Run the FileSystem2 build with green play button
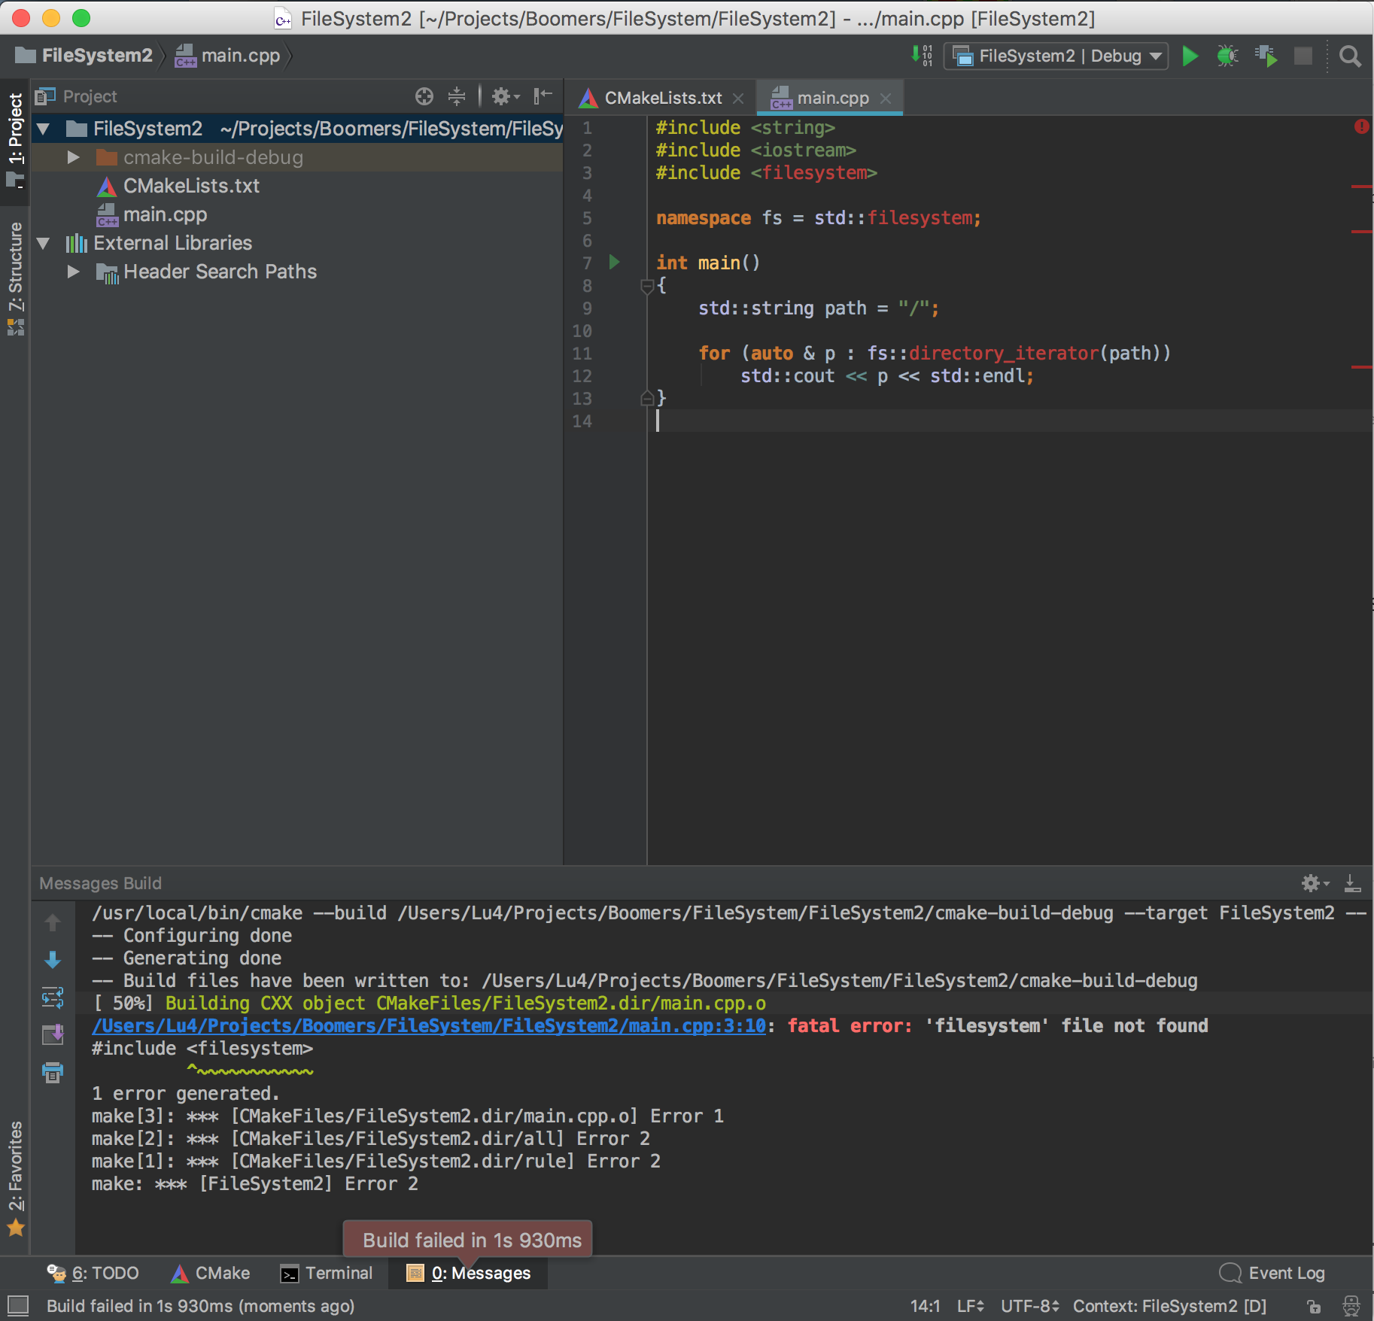 click(x=1190, y=56)
